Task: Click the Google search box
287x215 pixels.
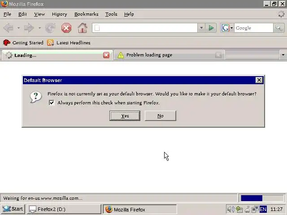Action: pyautogui.click(x=253, y=28)
